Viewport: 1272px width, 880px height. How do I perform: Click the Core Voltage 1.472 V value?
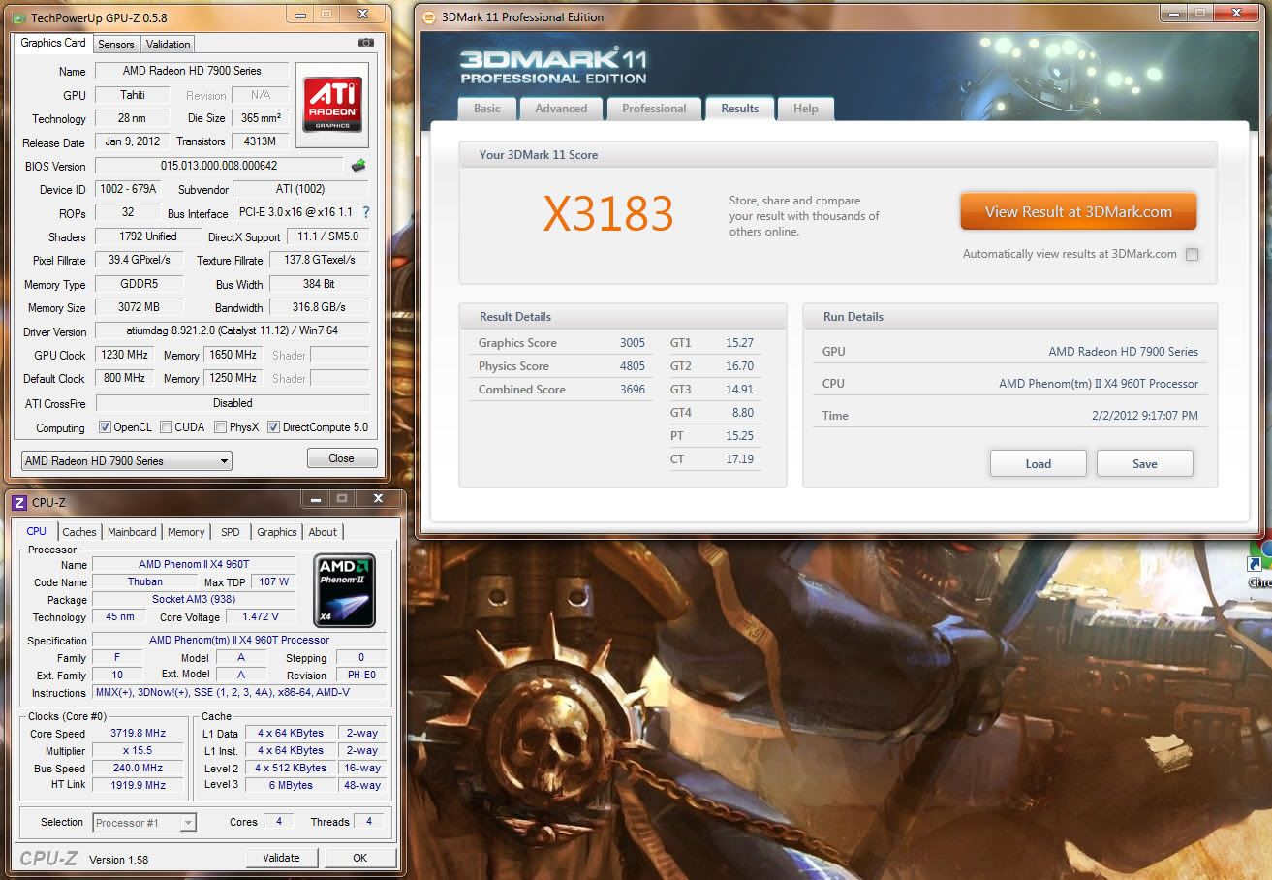[260, 616]
